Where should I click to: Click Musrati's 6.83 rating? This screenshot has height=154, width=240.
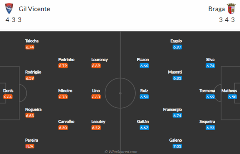(x=177, y=78)
